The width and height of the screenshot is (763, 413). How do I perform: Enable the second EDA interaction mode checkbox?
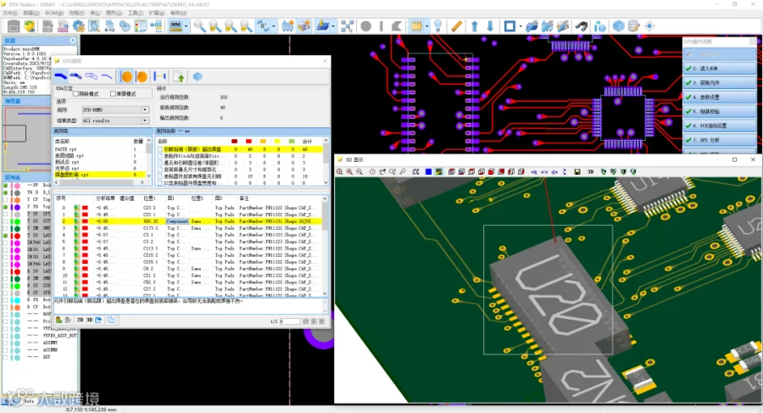click(x=112, y=93)
